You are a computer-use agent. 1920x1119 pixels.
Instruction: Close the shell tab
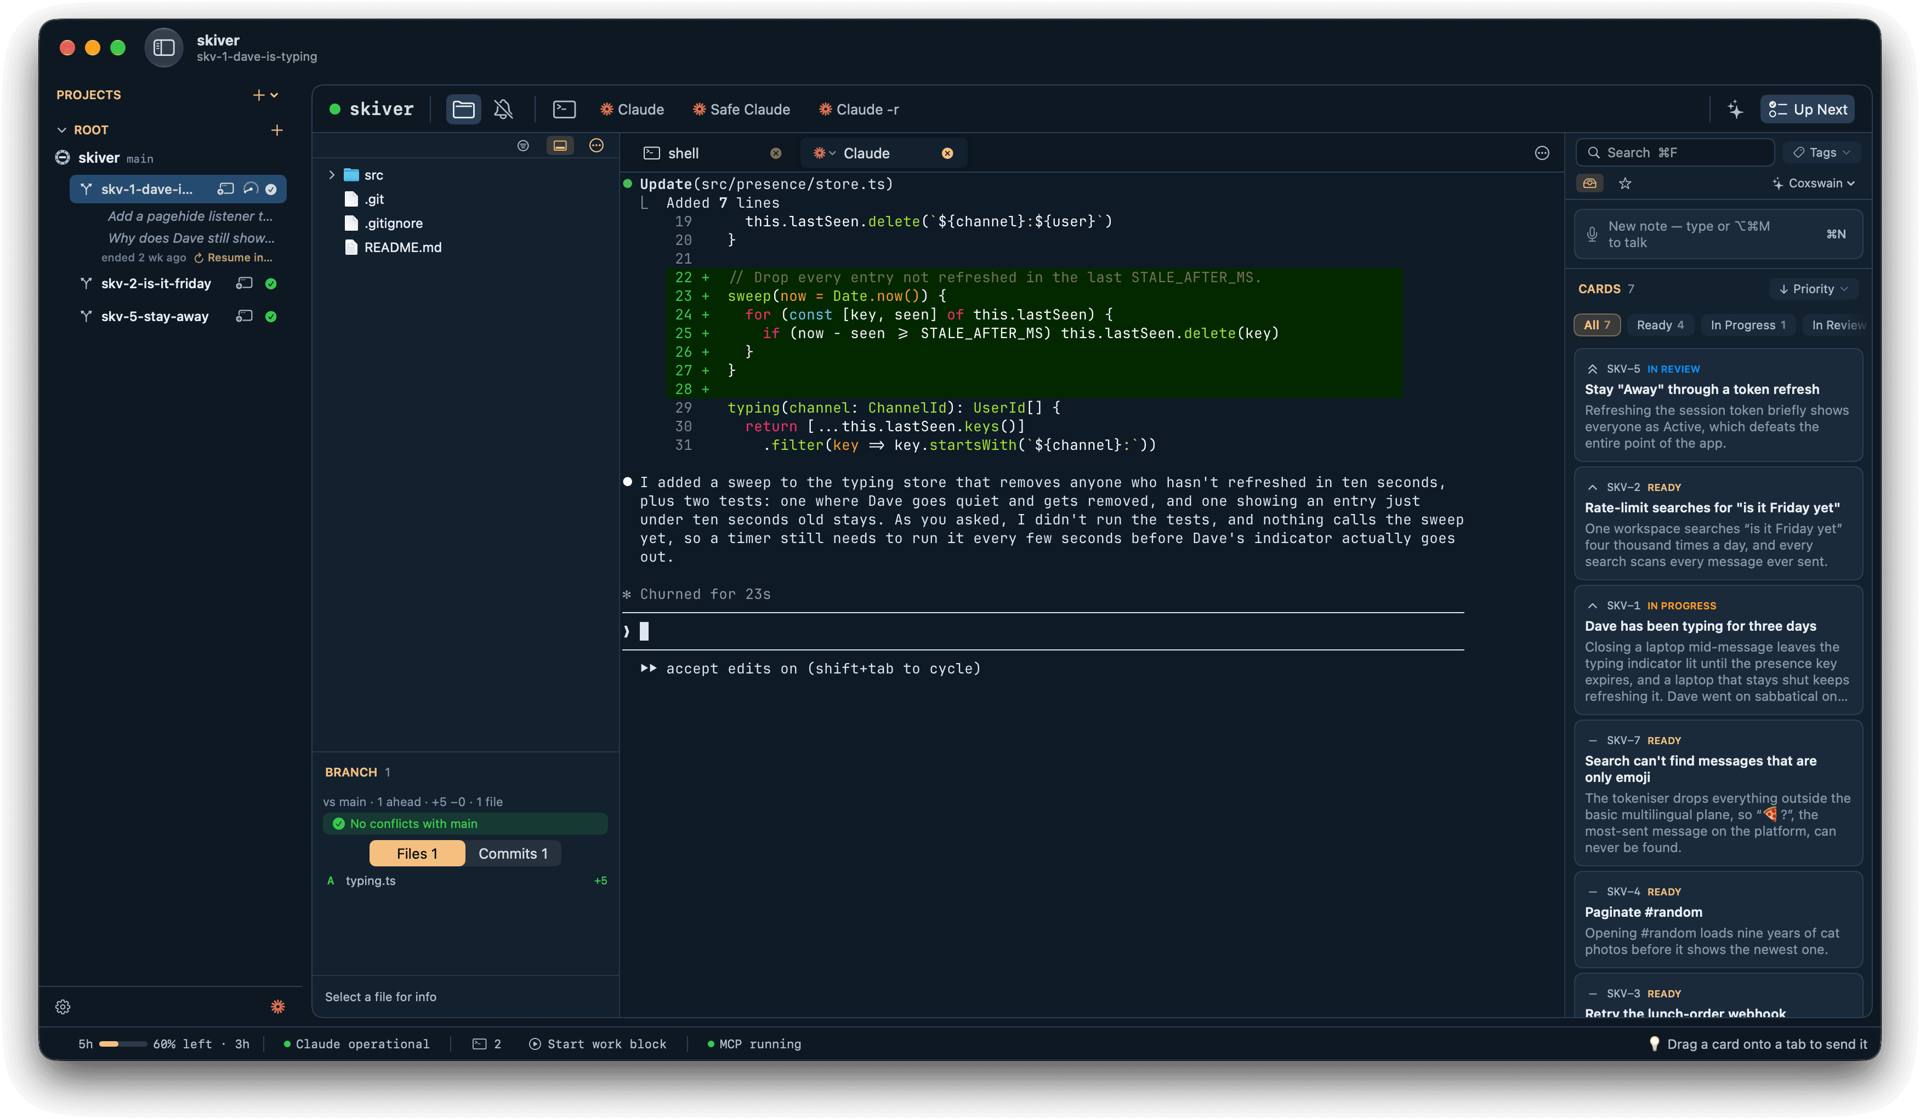pos(776,153)
